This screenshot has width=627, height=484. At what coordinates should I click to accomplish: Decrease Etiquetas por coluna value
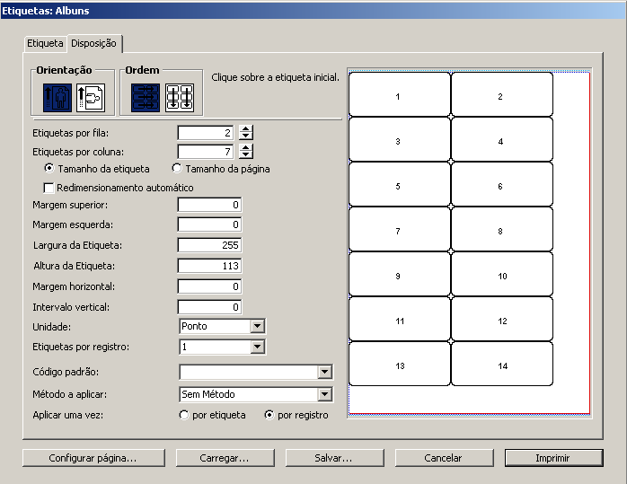pos(246,155)
